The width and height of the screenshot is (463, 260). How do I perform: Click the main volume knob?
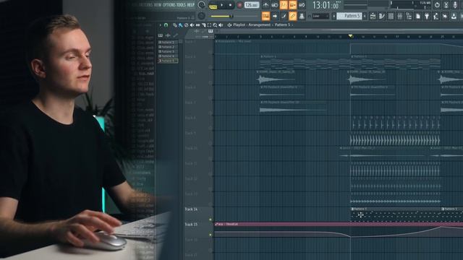click(x=201, y=5)
